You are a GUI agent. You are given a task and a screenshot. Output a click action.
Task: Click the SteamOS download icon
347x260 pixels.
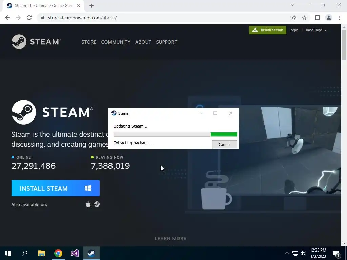point(97,204)
